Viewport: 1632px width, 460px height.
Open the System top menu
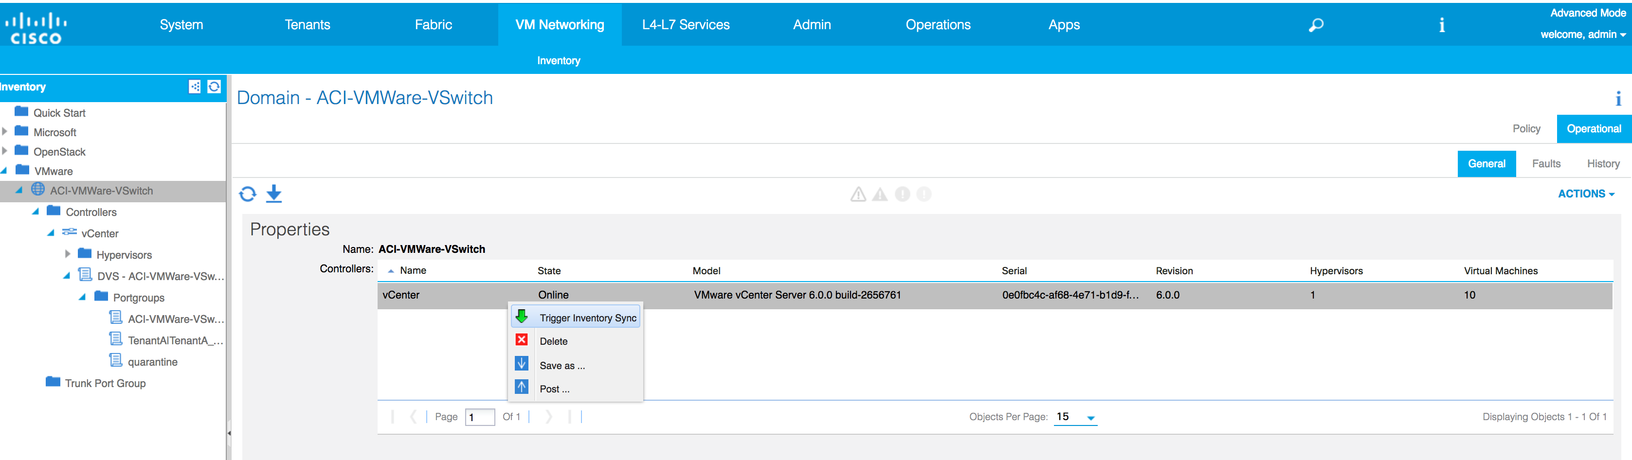tap(181, 25)
